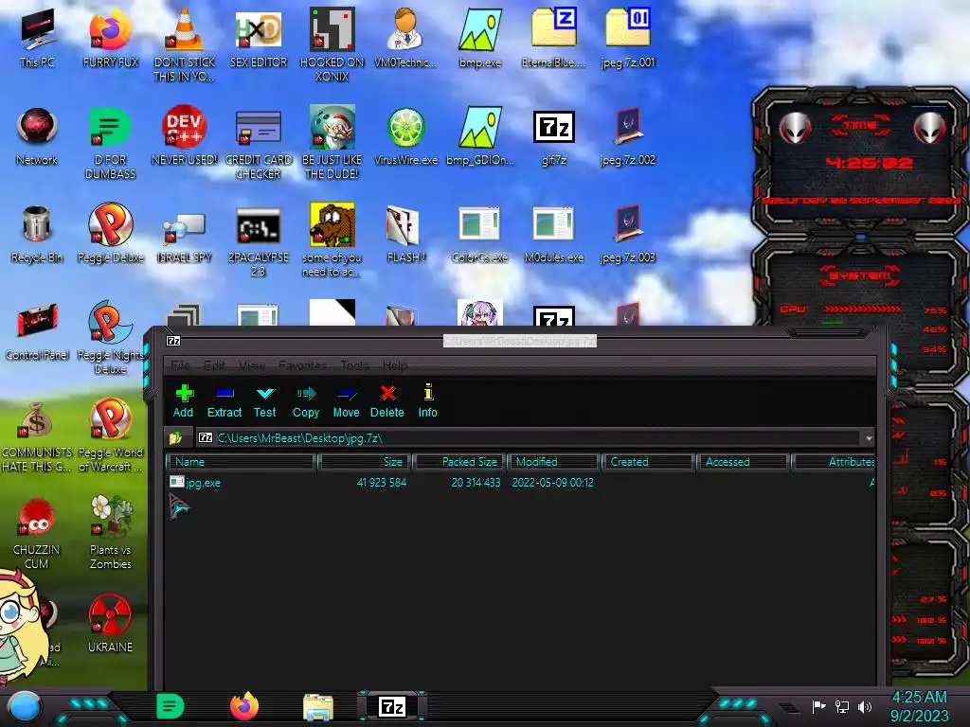Delete selected file using red X icon
Screen dimensions: 970x727
pos(387,401)
